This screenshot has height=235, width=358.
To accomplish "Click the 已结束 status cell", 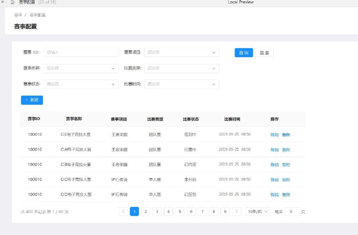I will tap(190, 164).
